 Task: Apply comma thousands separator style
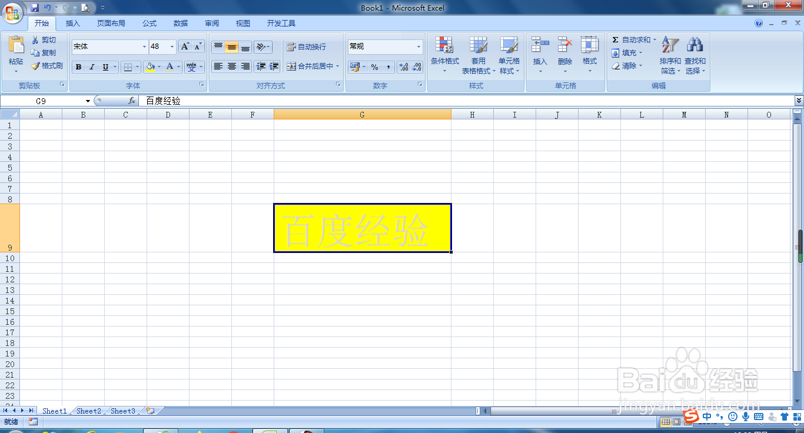pyautogui.click(x=388, y=67)
